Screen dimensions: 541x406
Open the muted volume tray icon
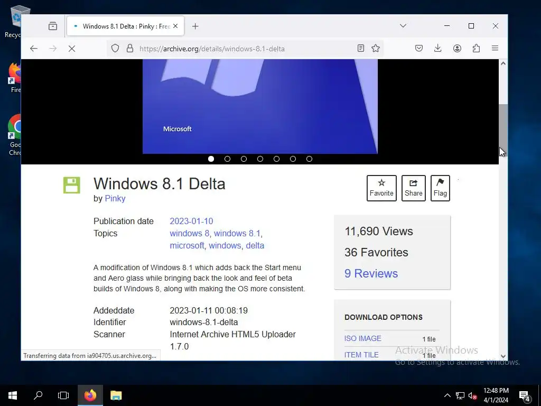(473, 395)
